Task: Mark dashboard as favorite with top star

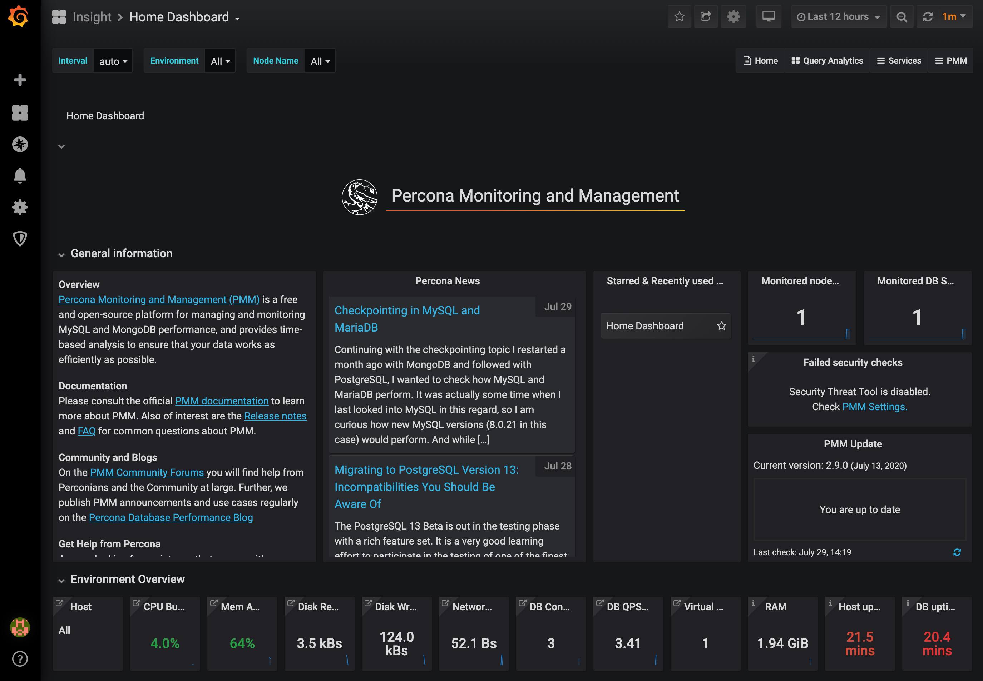Action: 679,17
